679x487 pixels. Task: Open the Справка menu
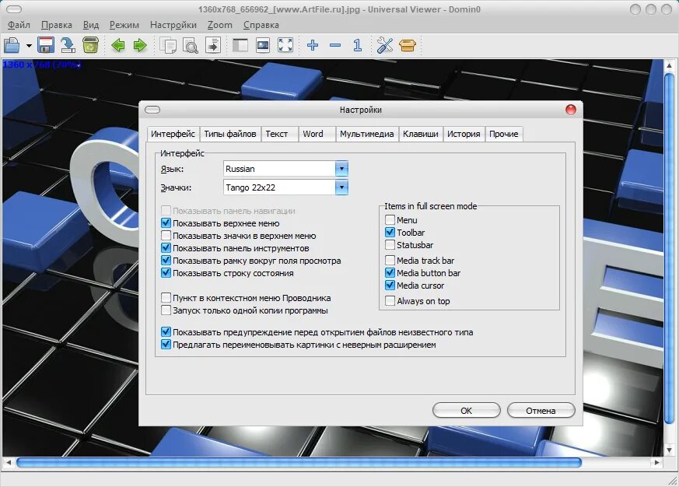(x=261, y=25)
